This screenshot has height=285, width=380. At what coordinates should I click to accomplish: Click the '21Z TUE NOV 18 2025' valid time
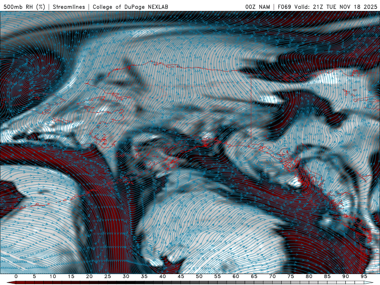click(x=345, y=7)
